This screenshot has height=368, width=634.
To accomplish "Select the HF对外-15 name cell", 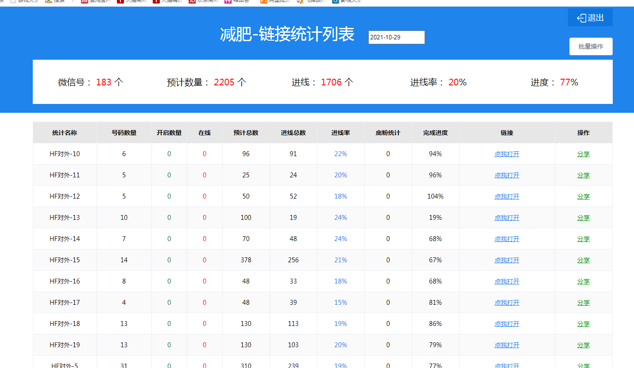I will pyautogui.click(x=65, y=260).
